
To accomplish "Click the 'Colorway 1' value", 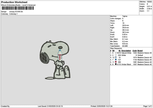I will 13,14.
